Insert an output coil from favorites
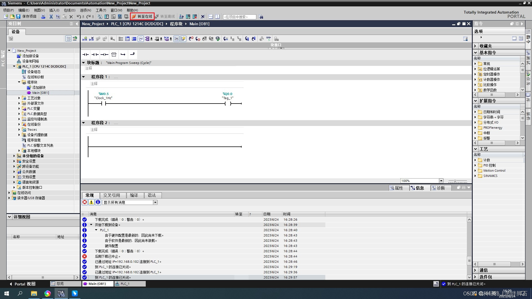The image size is (532, 299). (x=104, y=55)
